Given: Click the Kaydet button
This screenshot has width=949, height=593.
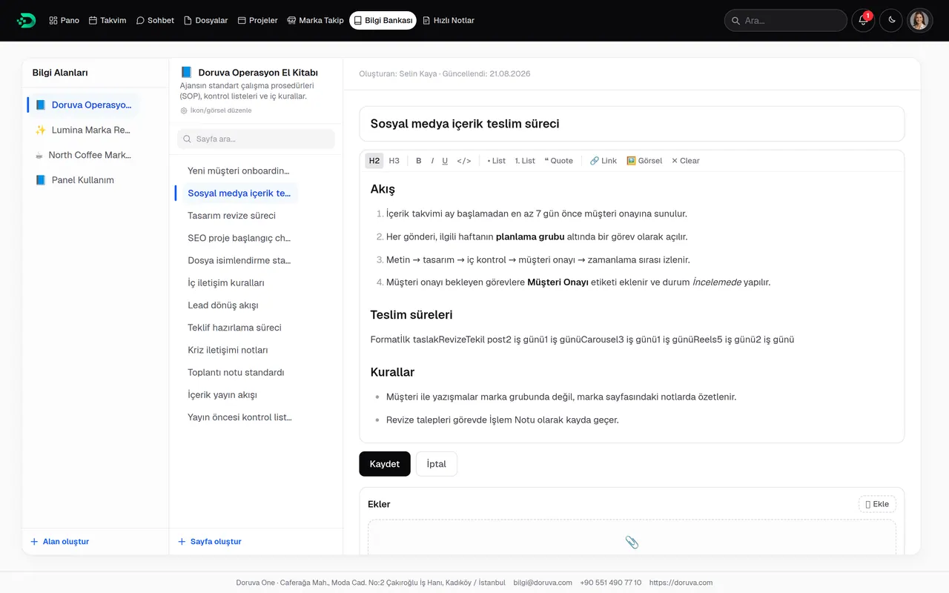Looking at the screenshot, I should 385,464.
